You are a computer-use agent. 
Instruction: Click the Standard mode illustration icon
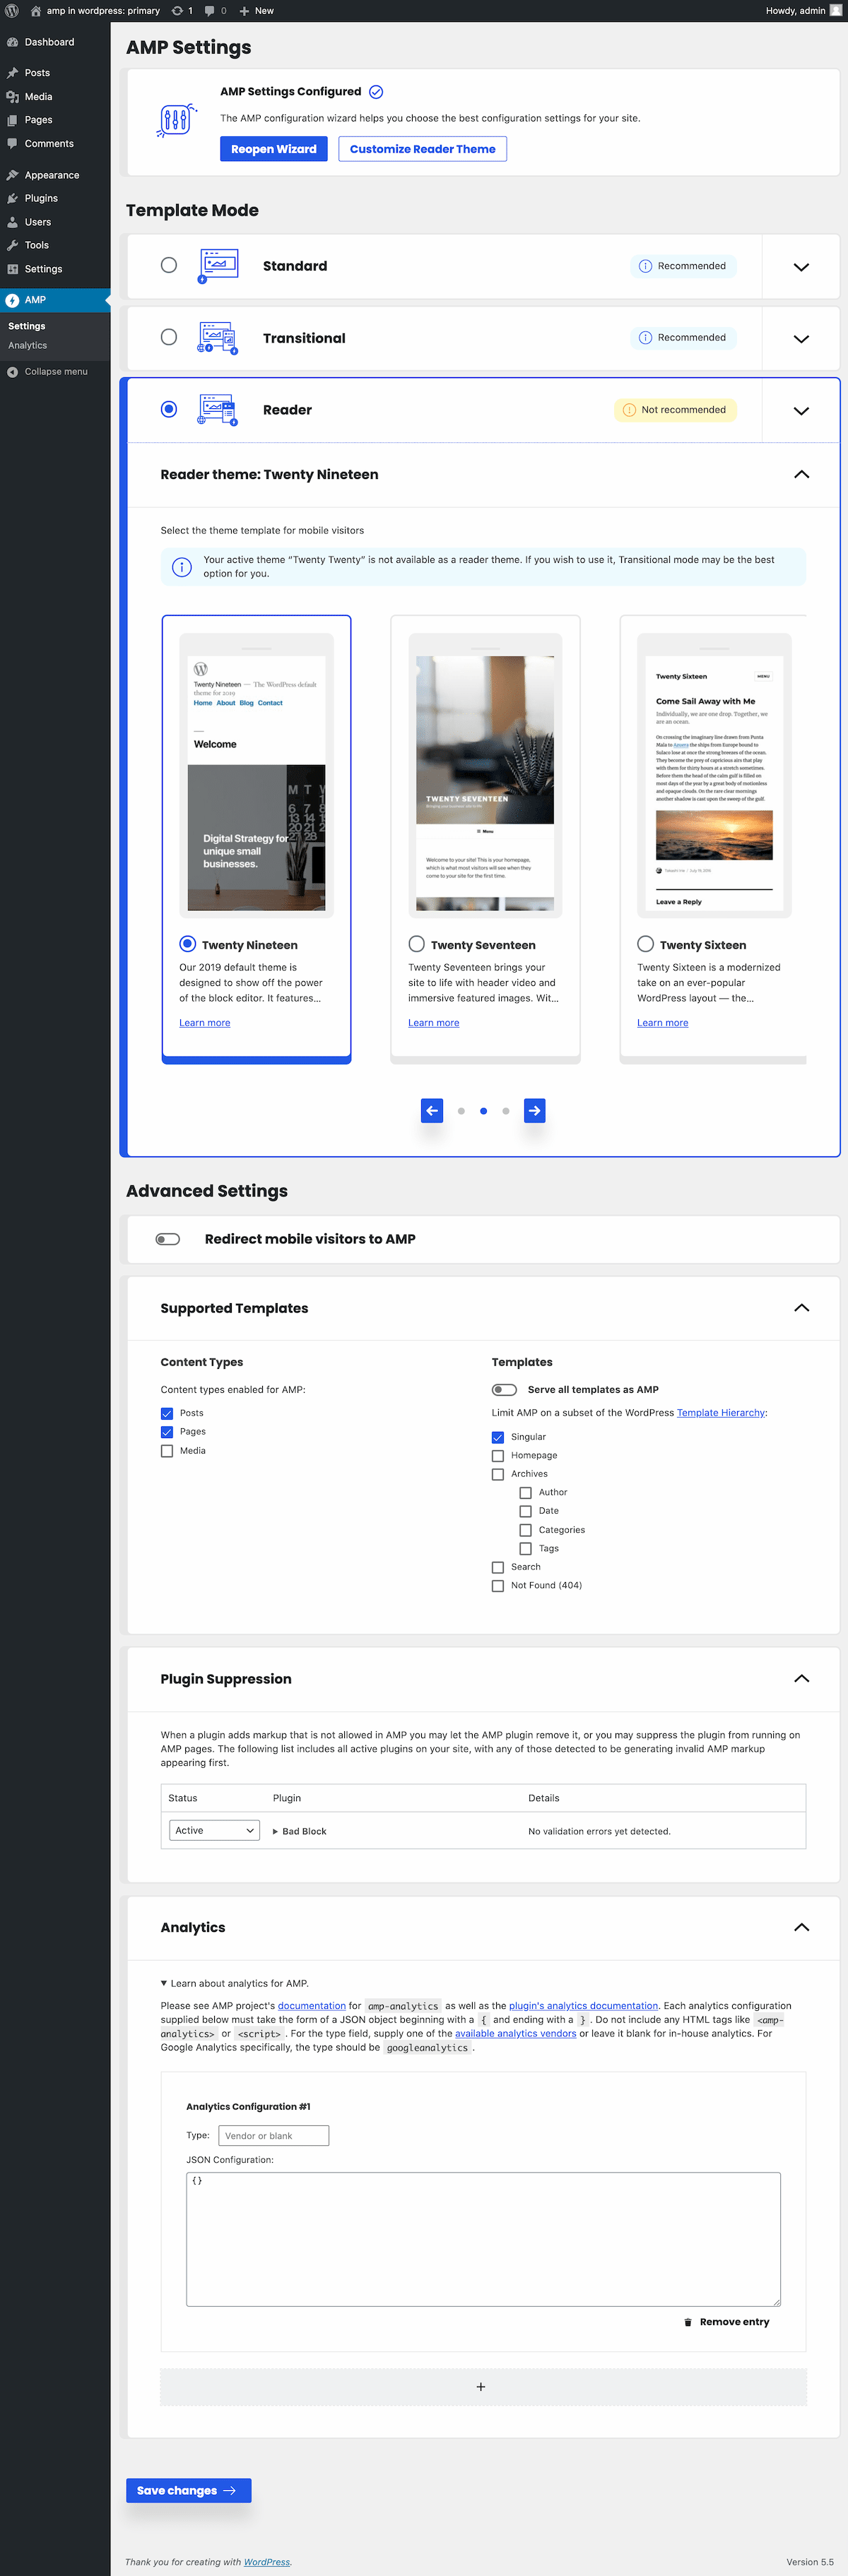point(218,266)
